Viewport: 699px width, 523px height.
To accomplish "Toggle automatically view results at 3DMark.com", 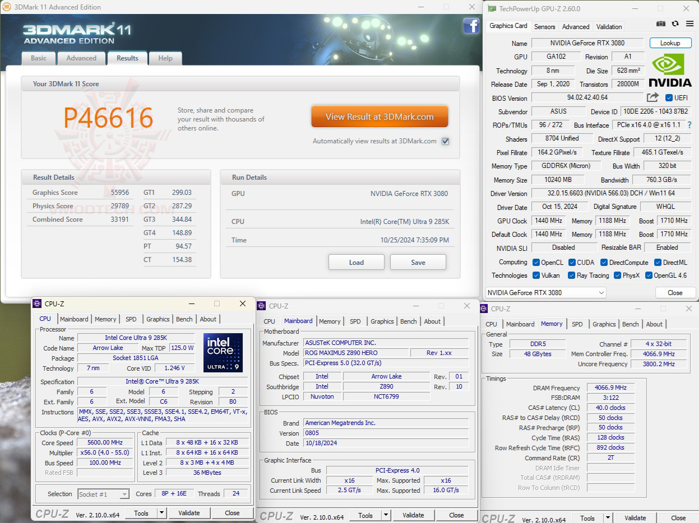I will coord(446,141).
